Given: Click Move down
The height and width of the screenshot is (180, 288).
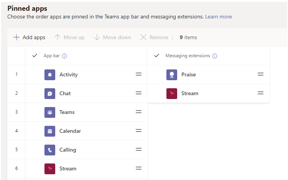Looking at the screenshot, I should (112, 37).
